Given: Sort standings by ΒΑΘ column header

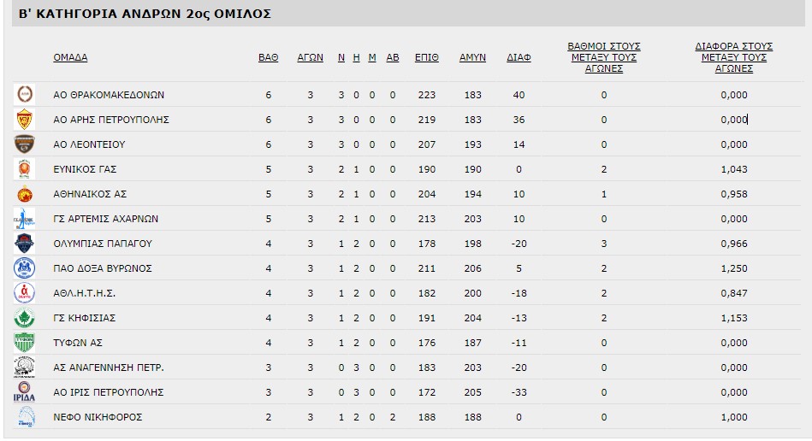Looking at the screenshot, I should pos(268,57).
